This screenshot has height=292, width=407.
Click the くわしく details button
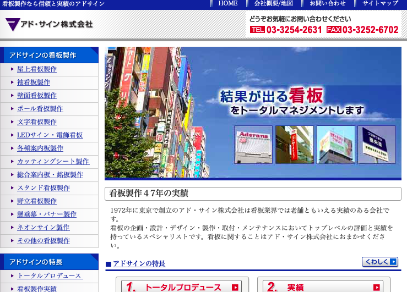click(380, 262)
